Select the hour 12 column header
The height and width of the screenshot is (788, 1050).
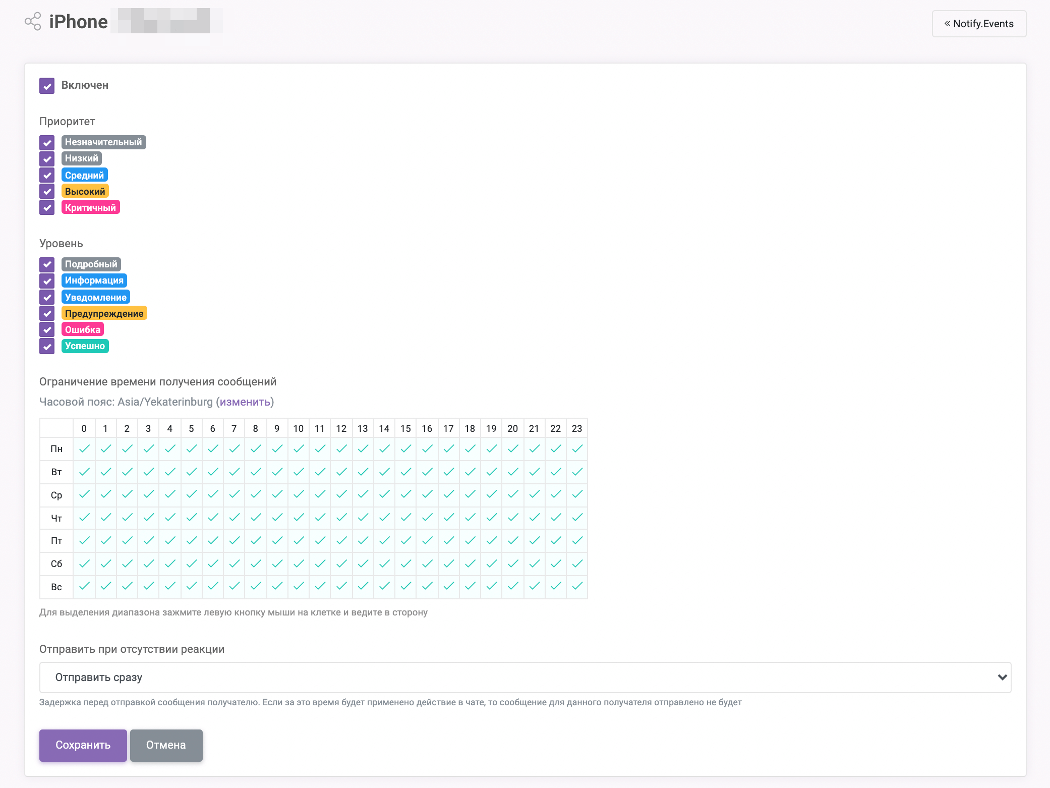pos(341,428)
